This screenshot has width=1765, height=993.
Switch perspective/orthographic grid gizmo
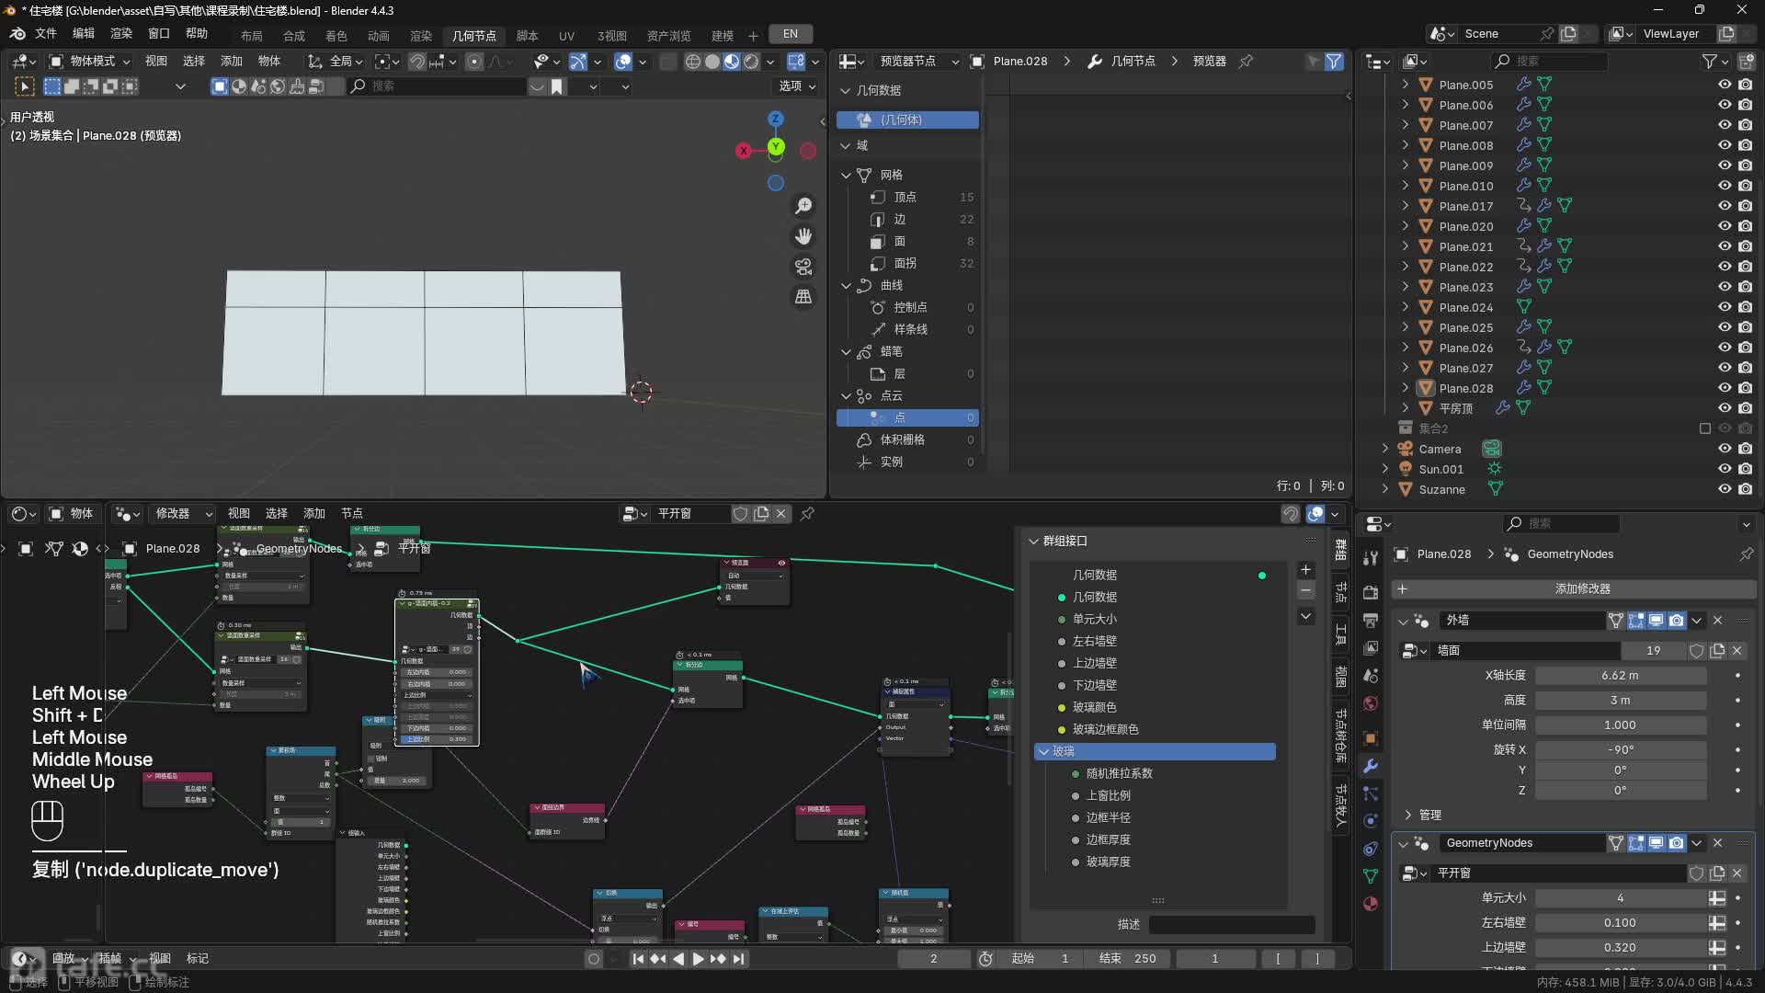click(803, 297)
